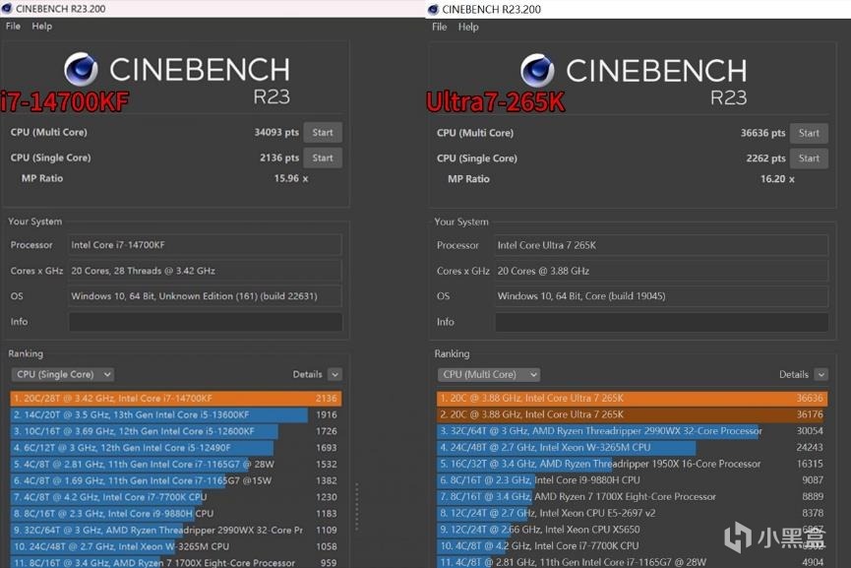The height and width of the screenshot is (568, 851).
Task: Click vertical dotted splitter handle in left window
Action: (356, 507)
